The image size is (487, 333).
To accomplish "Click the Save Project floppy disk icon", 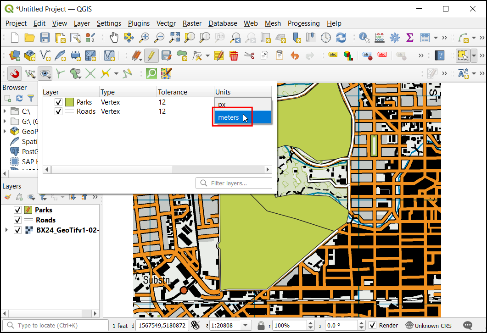I will tap(45, 38).
